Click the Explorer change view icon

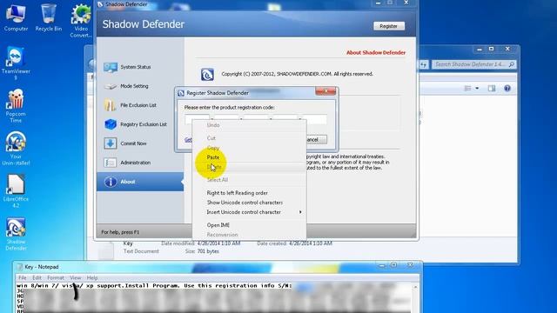click(467, 88)
